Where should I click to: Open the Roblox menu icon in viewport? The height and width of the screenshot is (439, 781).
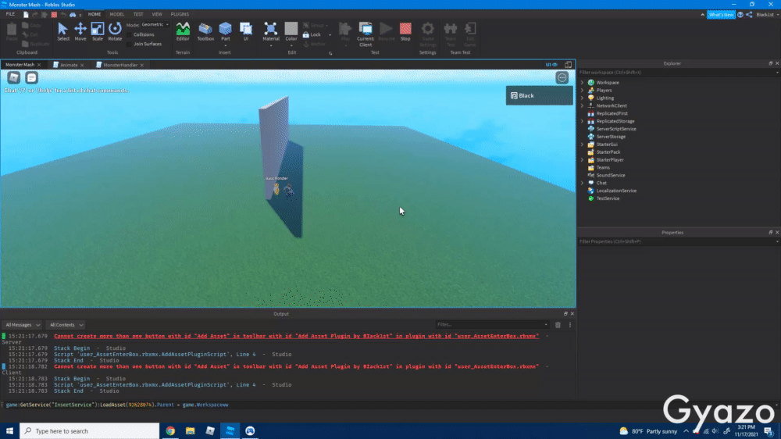13,78
